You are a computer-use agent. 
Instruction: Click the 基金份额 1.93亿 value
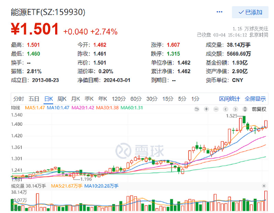(x=240, y=63)
